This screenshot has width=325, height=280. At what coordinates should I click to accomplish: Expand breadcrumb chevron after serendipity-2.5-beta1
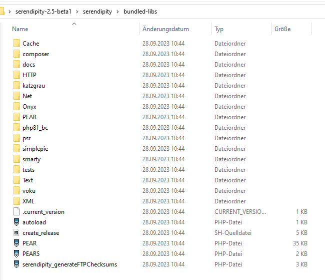click(x=76, y=11)
